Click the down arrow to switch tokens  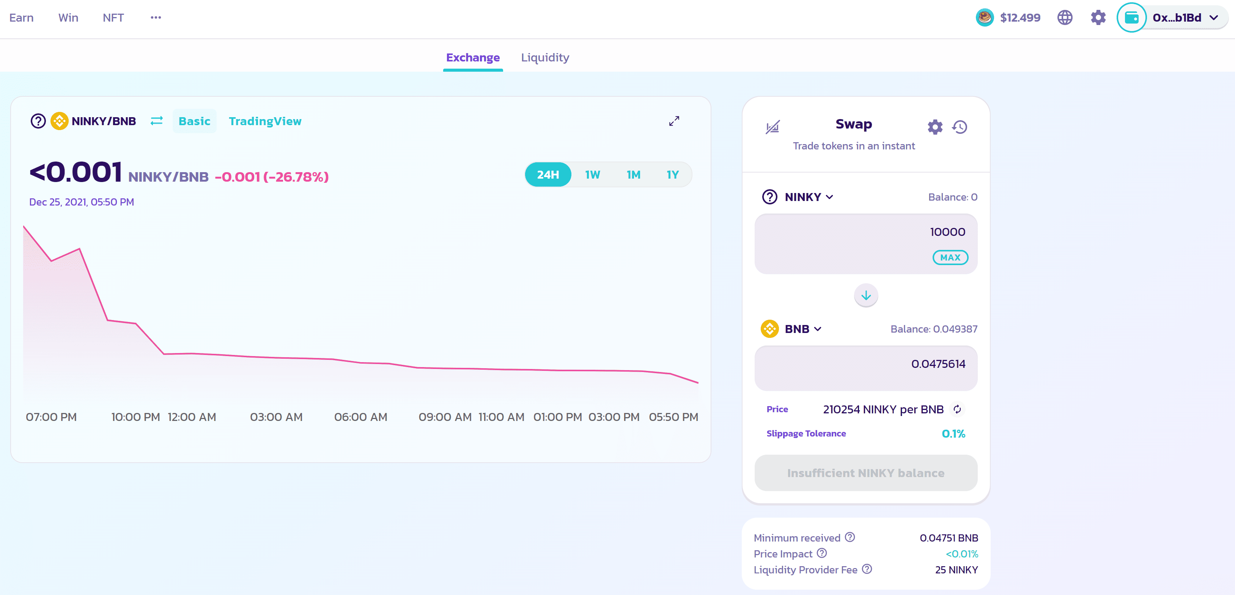pos(865,295)
